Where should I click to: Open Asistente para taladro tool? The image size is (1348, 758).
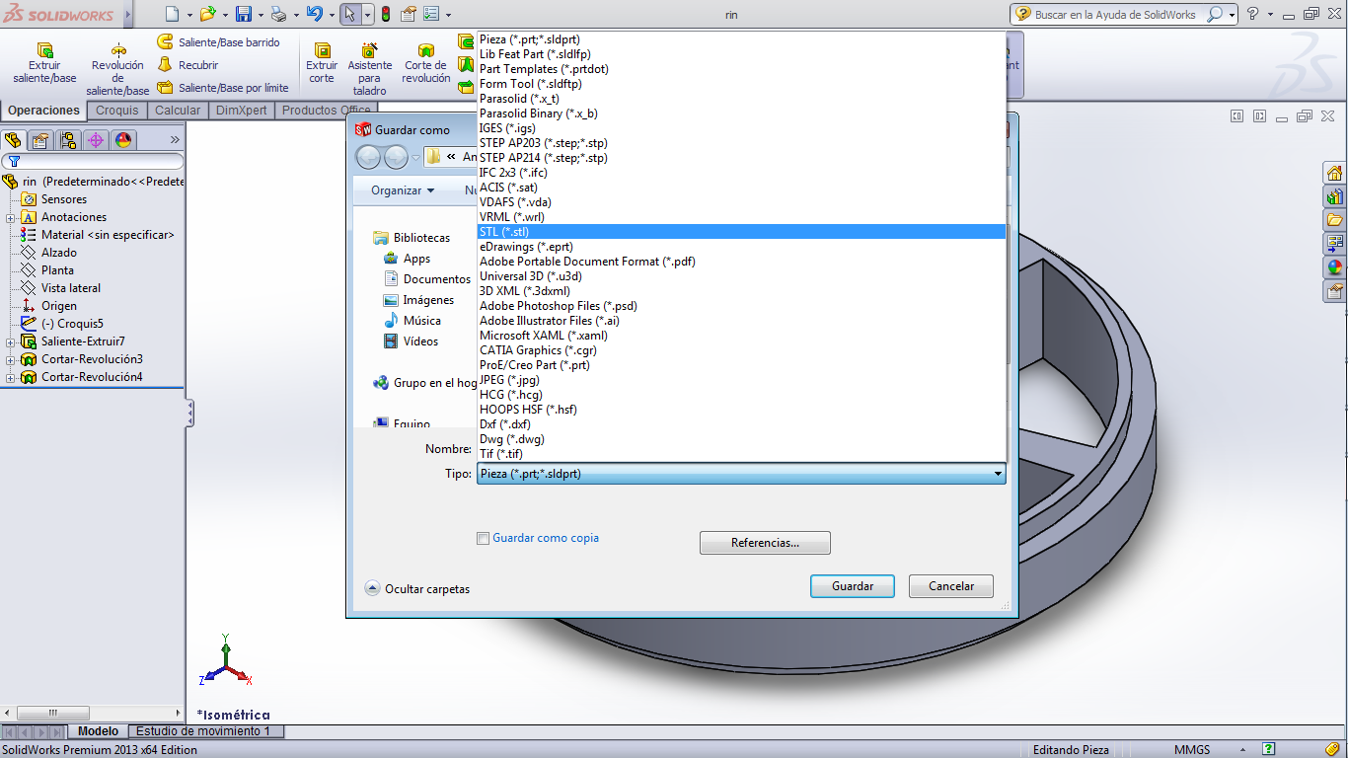click(x=370, y=69)
